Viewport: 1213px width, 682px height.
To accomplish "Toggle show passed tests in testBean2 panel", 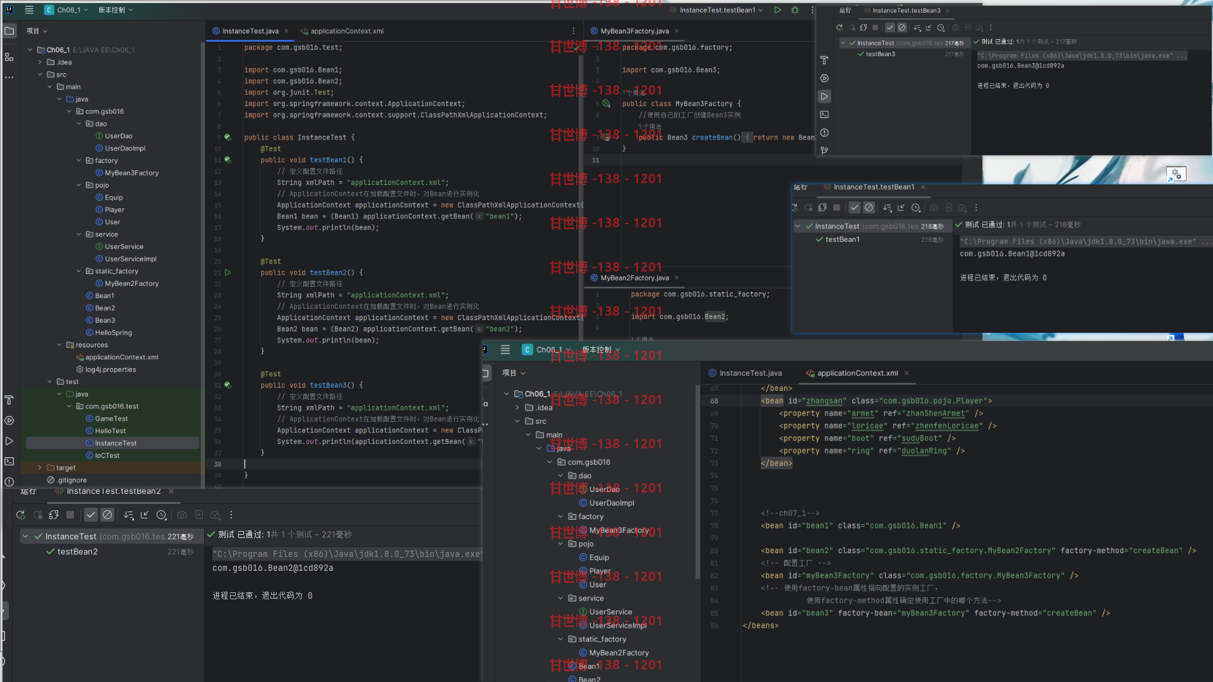I will coord(91,515).
